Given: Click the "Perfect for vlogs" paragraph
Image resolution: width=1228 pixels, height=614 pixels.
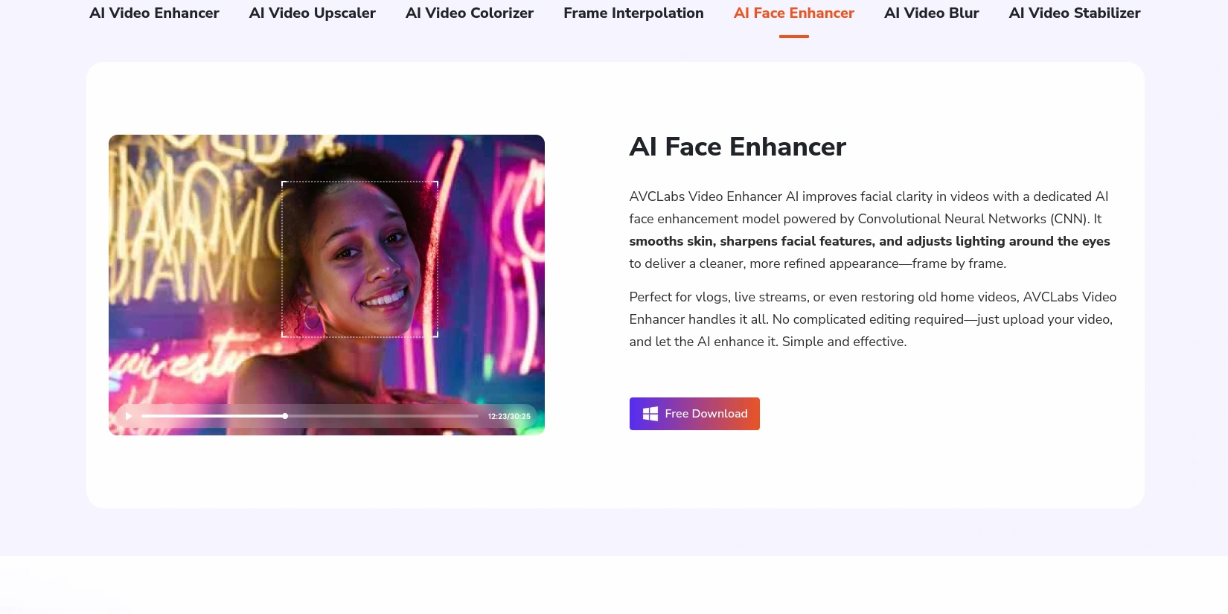Looking at the screenshot, I should click(872, 319).
